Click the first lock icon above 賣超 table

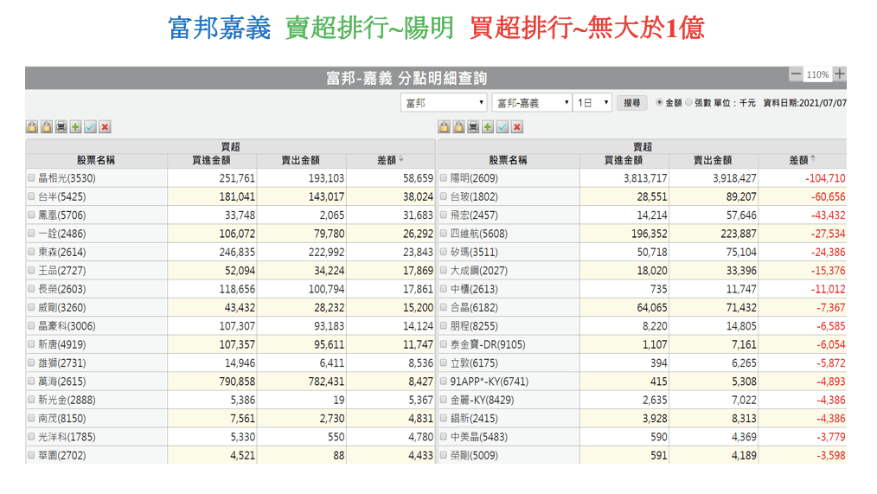coord(445,127)
